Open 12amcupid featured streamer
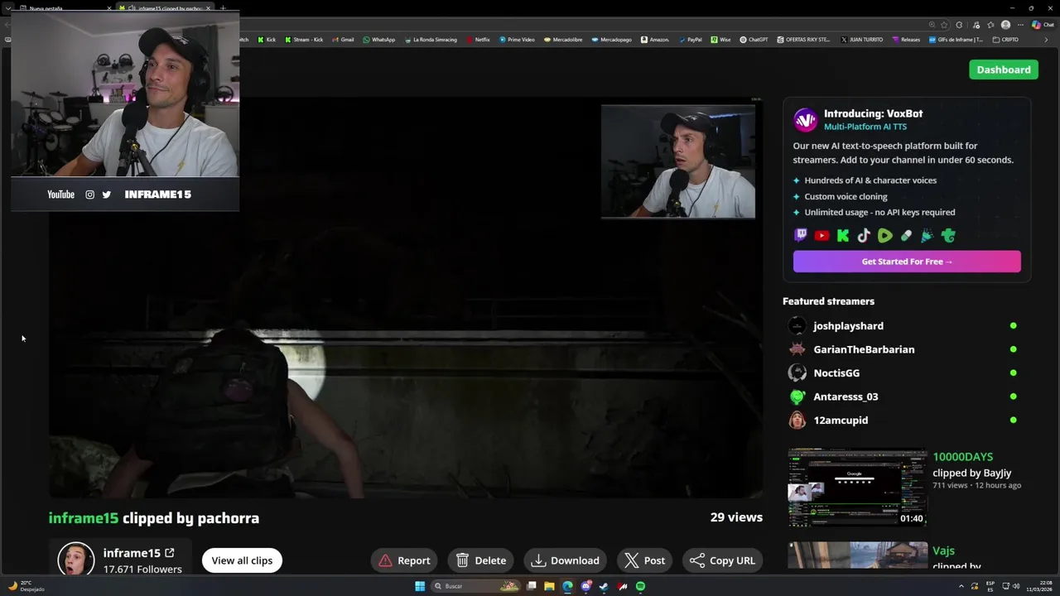 pos(841,421)
